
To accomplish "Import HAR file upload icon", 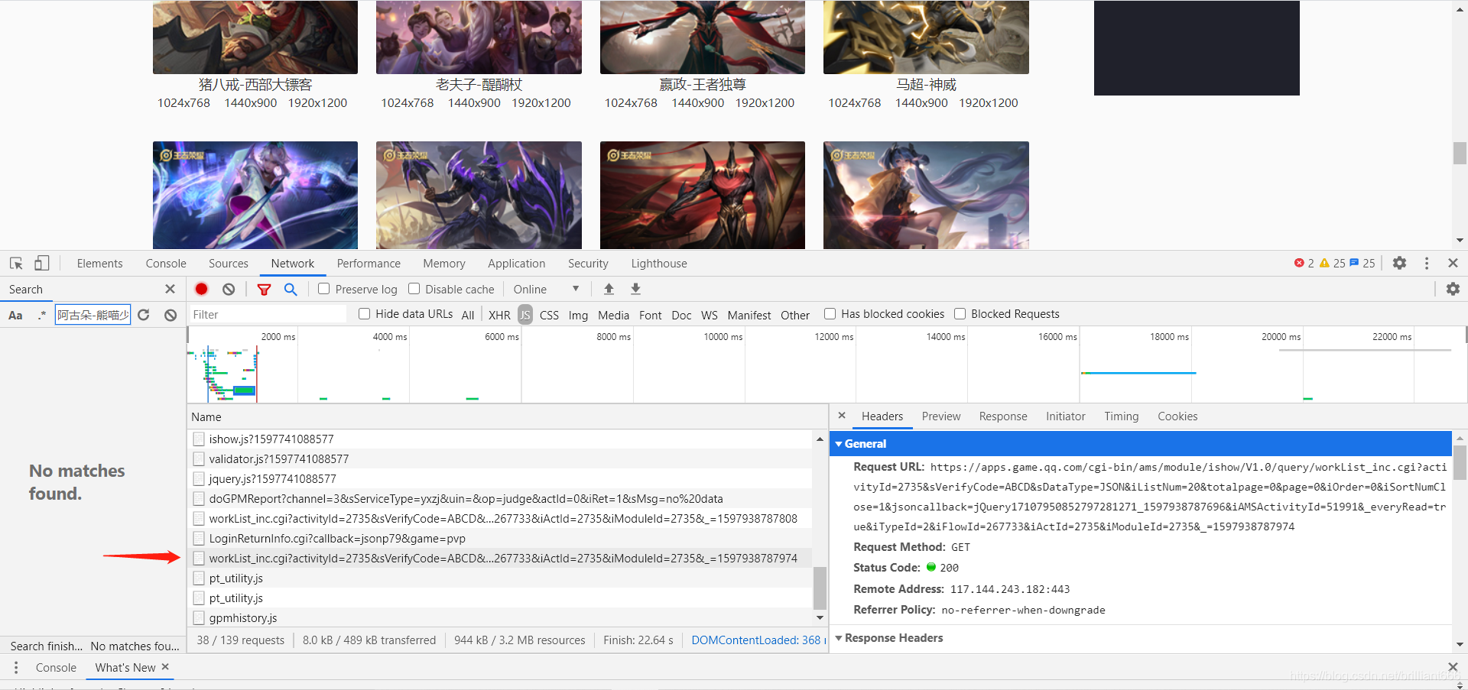I will click(x=609, y=289).
